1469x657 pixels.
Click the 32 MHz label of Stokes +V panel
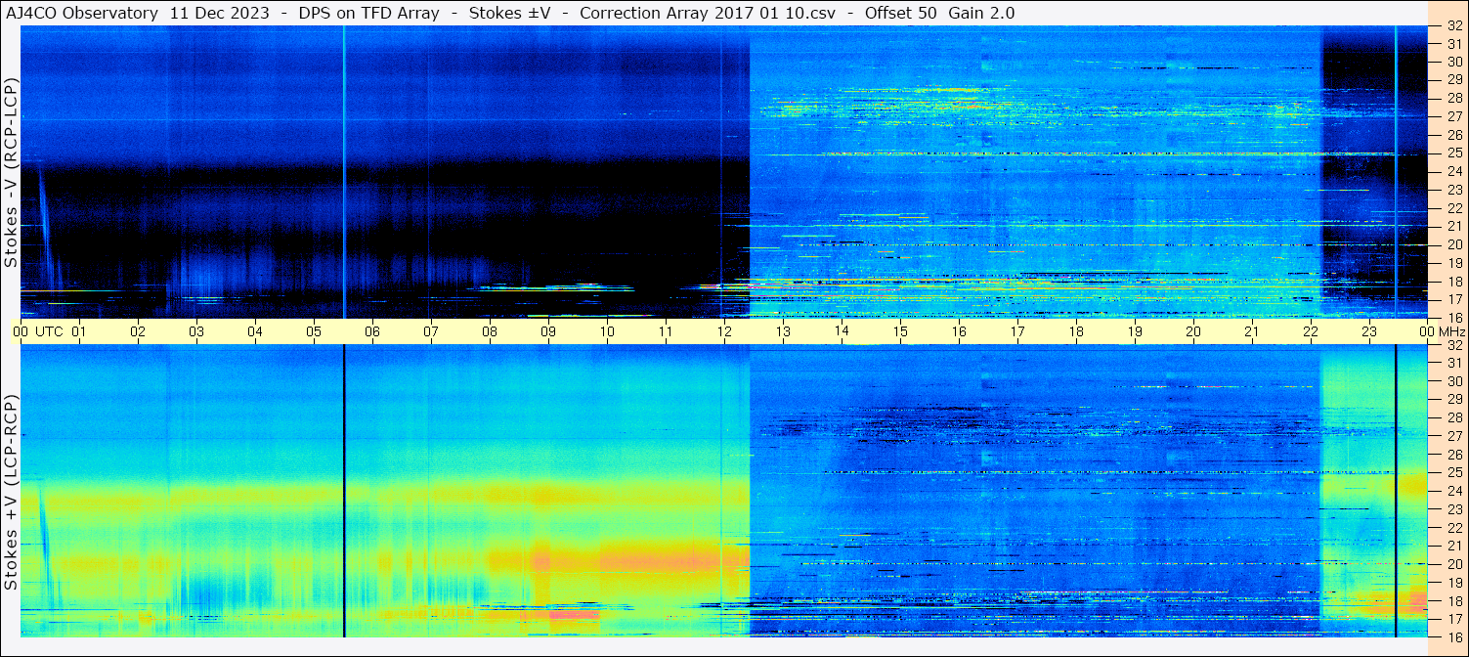tap(1453, 345)
